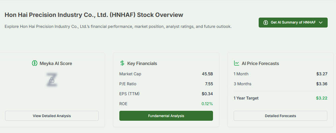Click the P/E Ratio label
The height and width of the screenshot is (133, 336).
(128, 84)
